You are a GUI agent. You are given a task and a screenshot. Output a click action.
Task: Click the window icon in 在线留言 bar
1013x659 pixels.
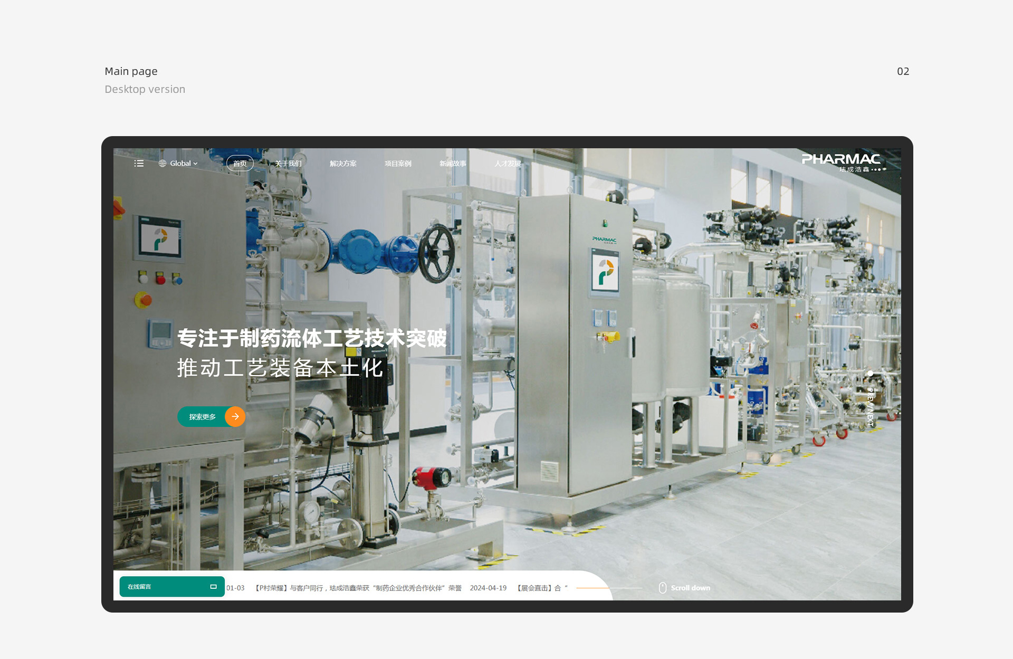tap(213, 587)
